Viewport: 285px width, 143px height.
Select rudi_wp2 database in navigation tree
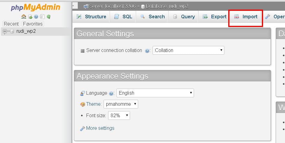(x=26, y=31)
